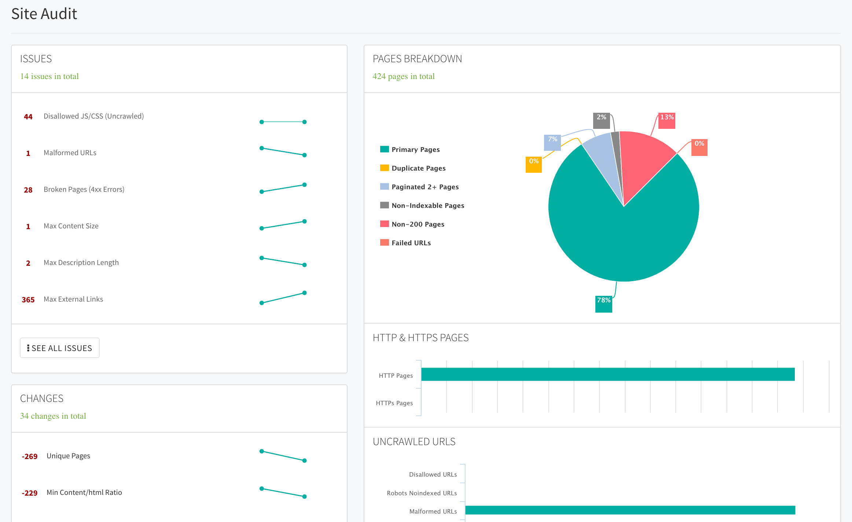Expand Max External Links issue details
Image resolution: width=852 pixels, height=522 pixels.
coord(73,299)
